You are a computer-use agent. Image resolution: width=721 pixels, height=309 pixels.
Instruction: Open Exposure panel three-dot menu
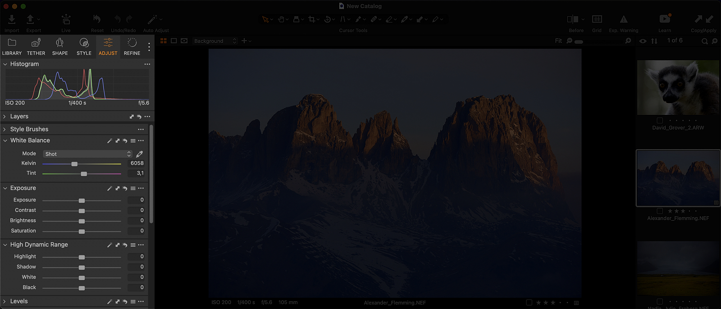[x=141, y=188]
